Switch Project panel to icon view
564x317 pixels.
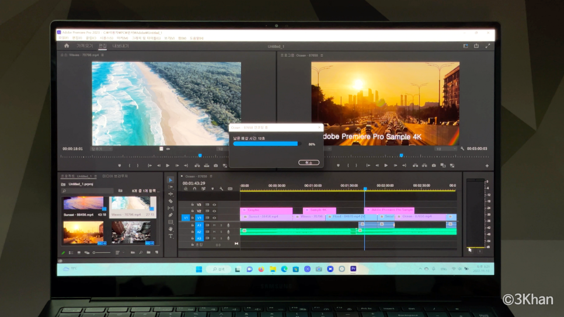79,253
